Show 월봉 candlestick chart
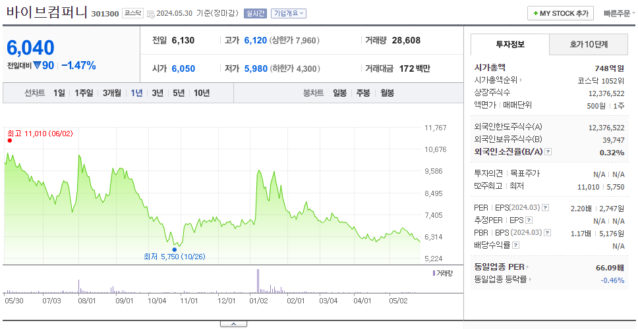The image size is (638, 329). coord(387,93)
